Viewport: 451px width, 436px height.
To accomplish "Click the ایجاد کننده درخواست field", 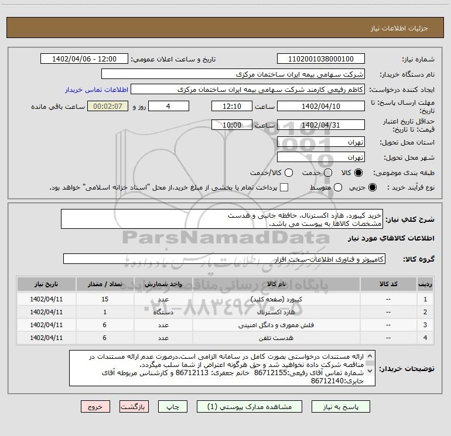I will [248, 89].
